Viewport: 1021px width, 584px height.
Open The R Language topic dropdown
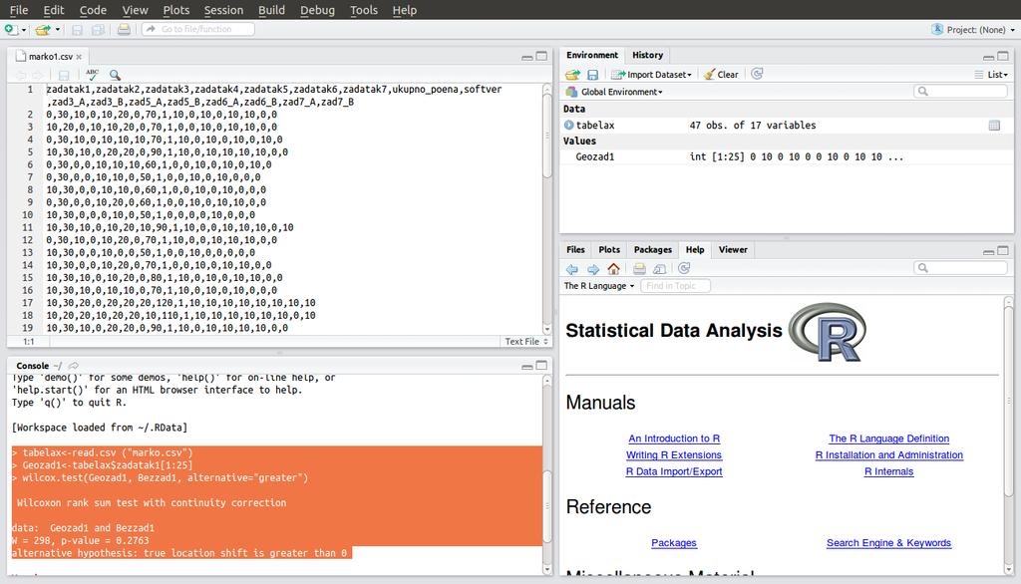pos(599,286)
